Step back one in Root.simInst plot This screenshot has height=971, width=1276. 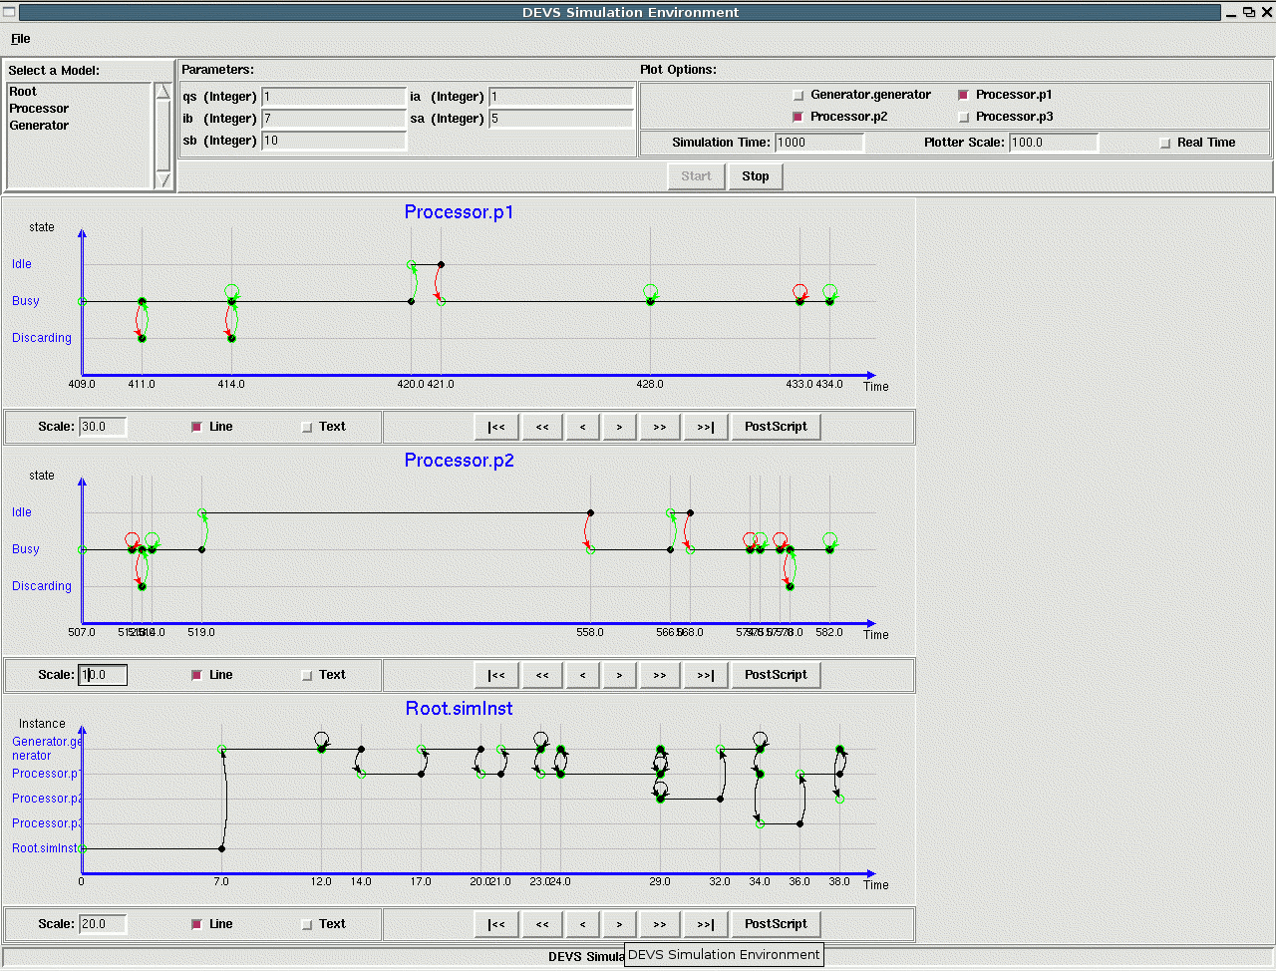(583, 924)
